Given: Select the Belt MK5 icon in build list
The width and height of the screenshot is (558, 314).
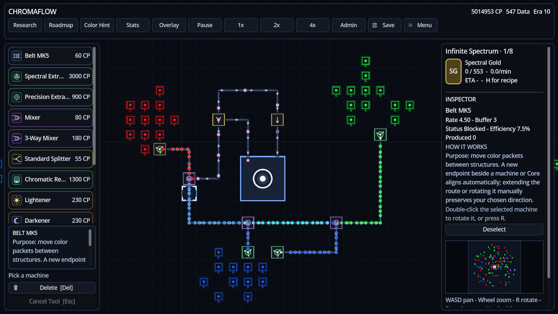Looking at the screenshot, I should coord(17,56).
